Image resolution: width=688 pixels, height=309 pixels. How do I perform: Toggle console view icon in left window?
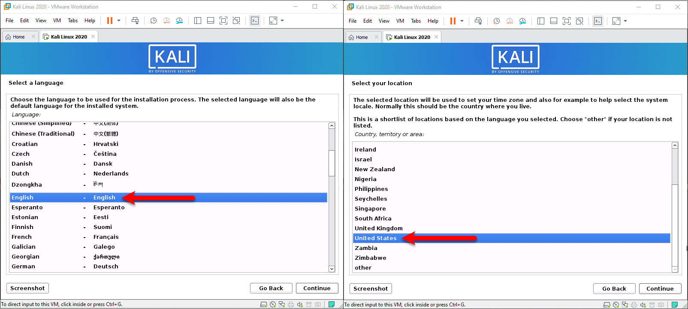pos(255,21)
